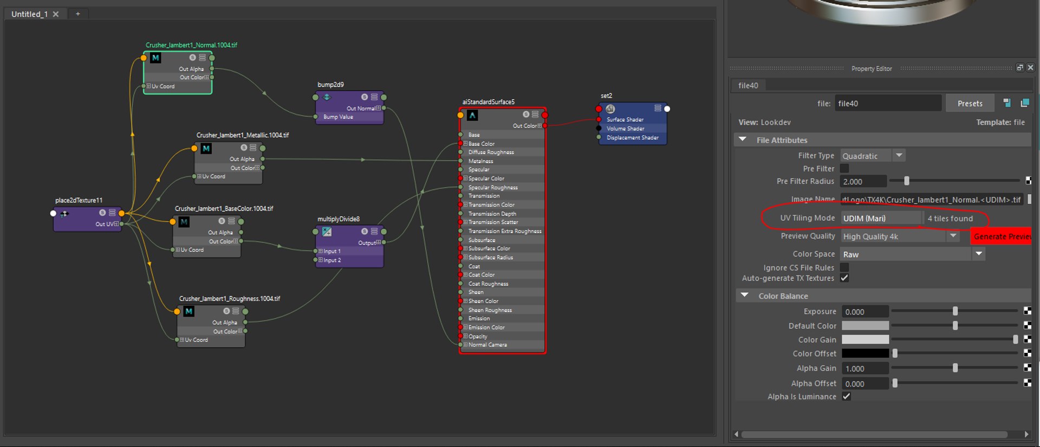Close the Untitled_1 tab

[x=56, y=14]
